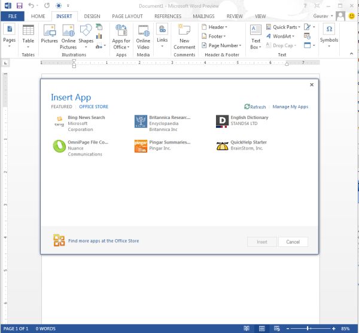Customize Quick Access Toolbar dropdown arrow

(x=68, y=5)
